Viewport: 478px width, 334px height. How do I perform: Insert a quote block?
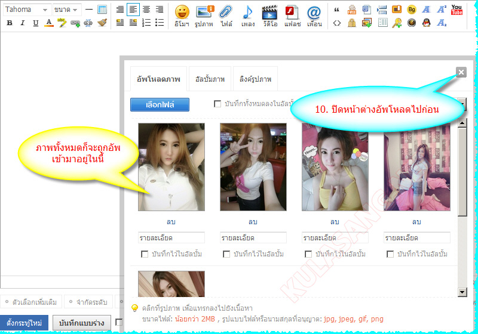(x=336, y=10)
